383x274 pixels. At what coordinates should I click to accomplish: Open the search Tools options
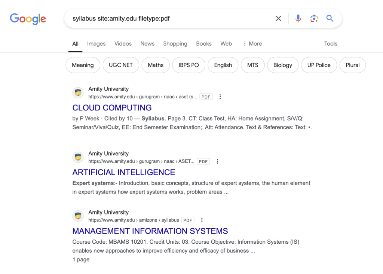pyautogui.click(x=331, y=44)
